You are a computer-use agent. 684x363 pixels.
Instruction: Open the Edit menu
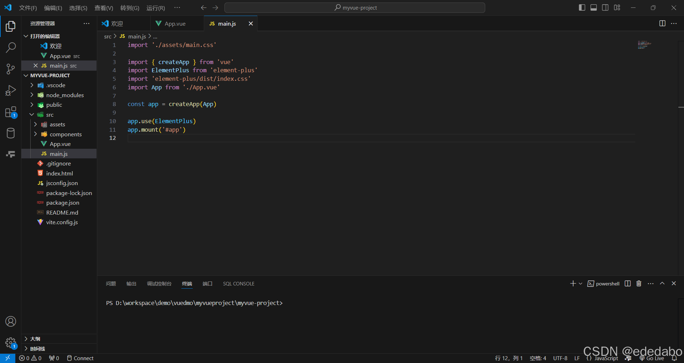click(53, 8)
